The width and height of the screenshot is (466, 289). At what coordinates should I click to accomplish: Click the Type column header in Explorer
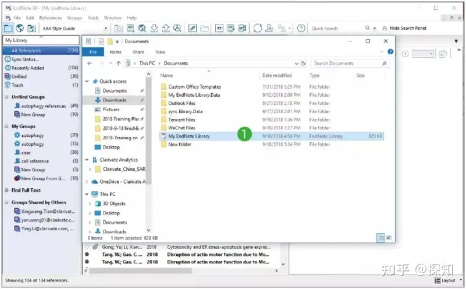click(314, 76)
